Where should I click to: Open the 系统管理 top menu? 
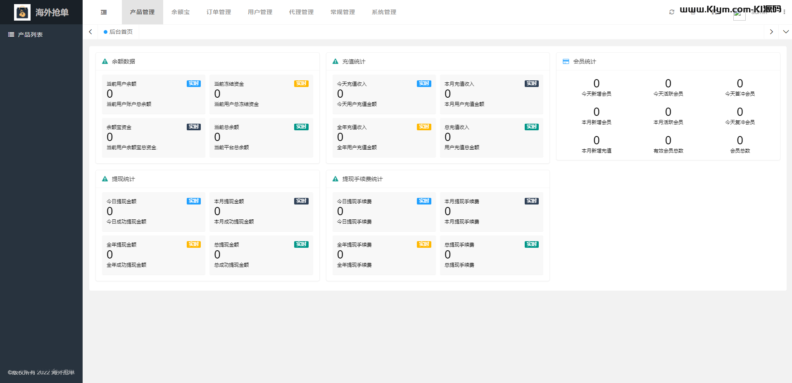384,12
